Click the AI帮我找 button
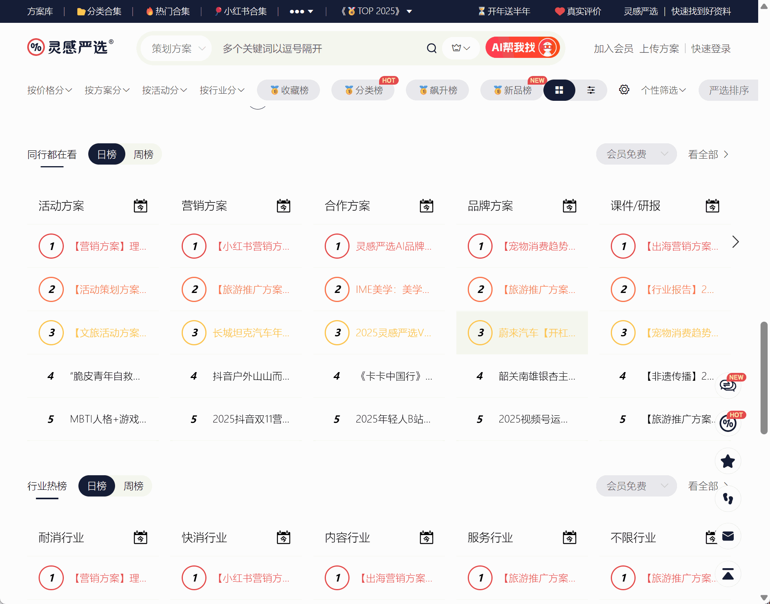 pyautogui.click(x=523, y=48)
